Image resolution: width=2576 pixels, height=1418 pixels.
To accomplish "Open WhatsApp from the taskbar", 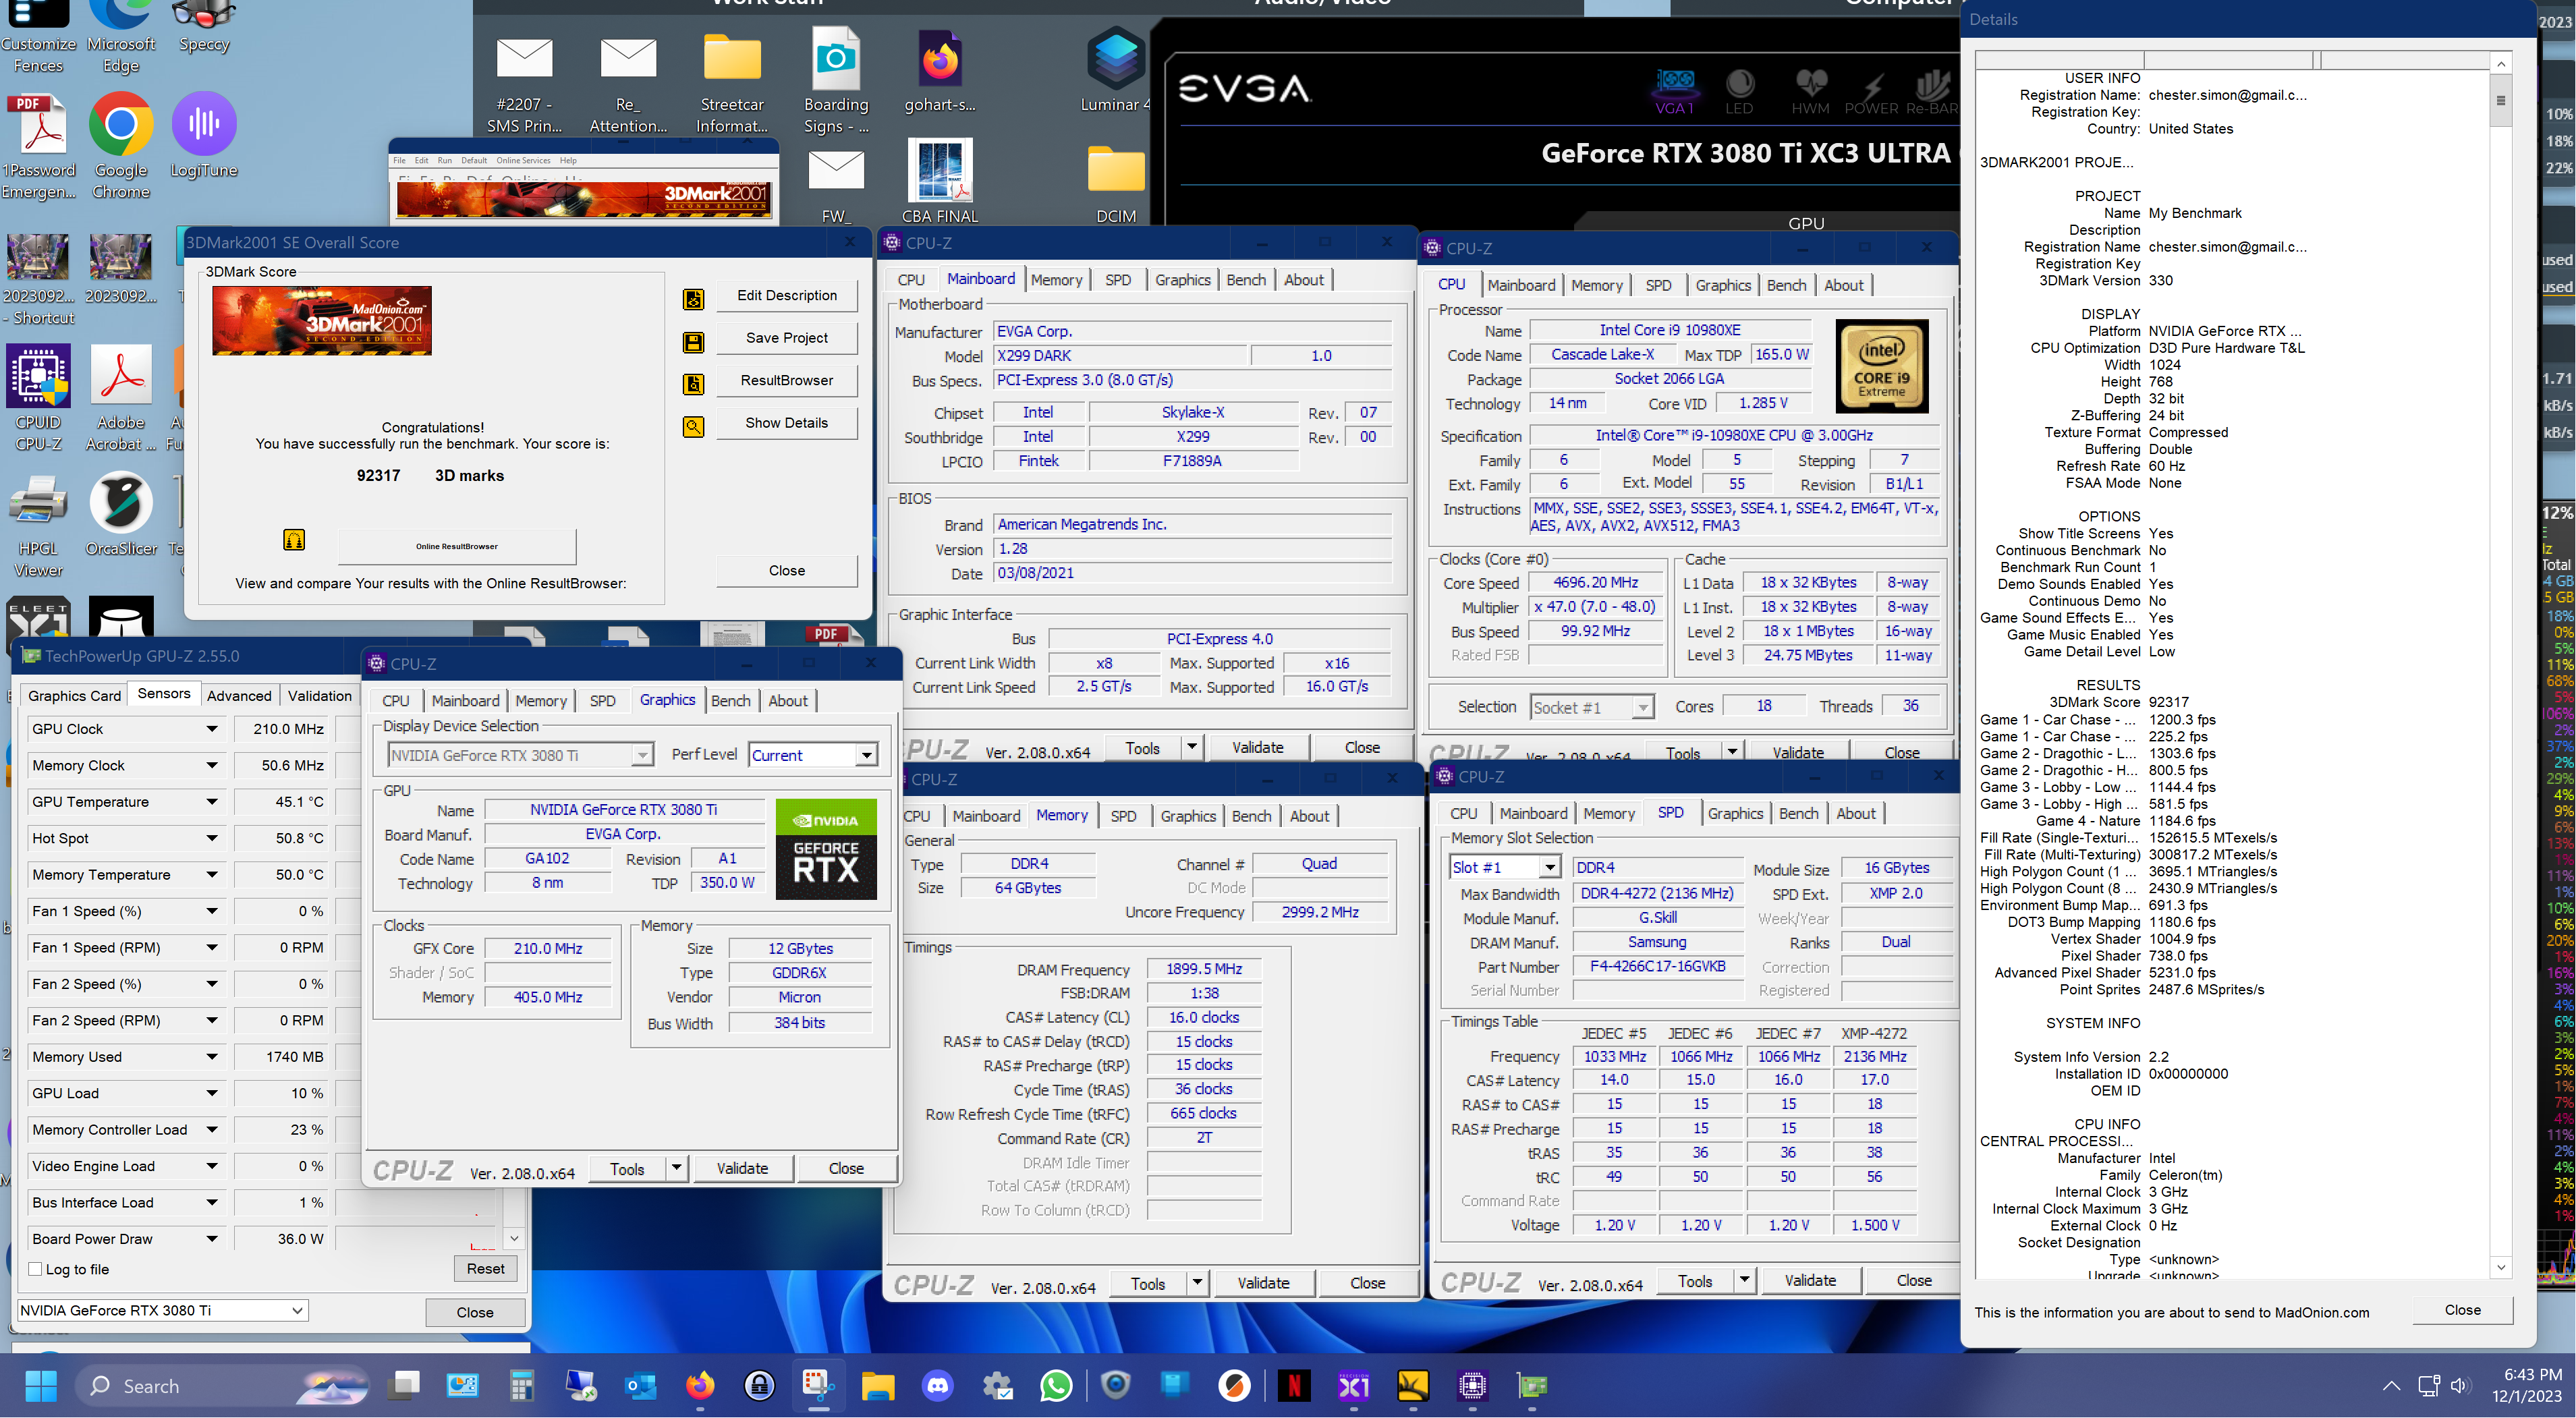I will (x=1056, y=1386).
